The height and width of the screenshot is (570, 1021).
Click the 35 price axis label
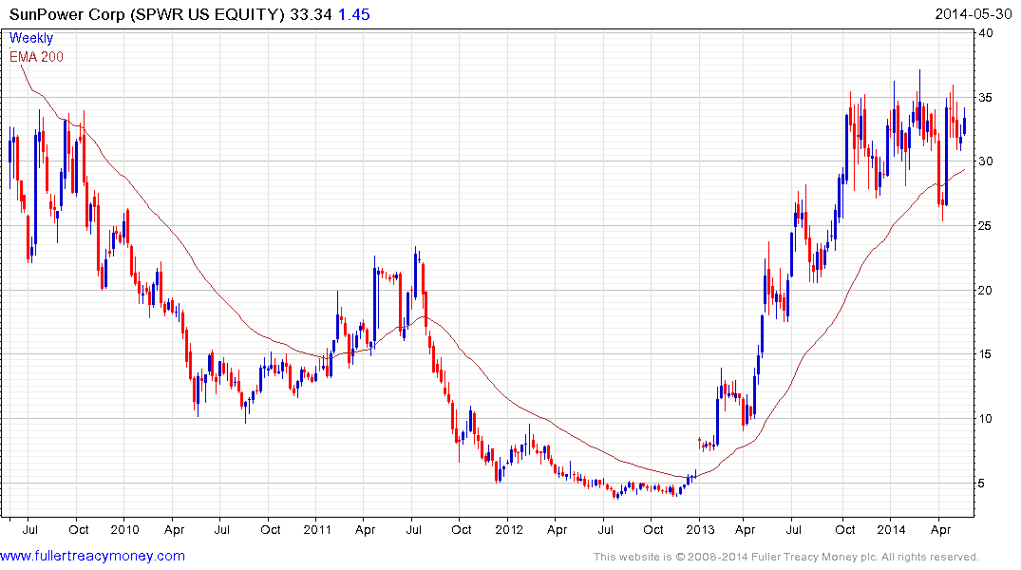coord(986,98)
